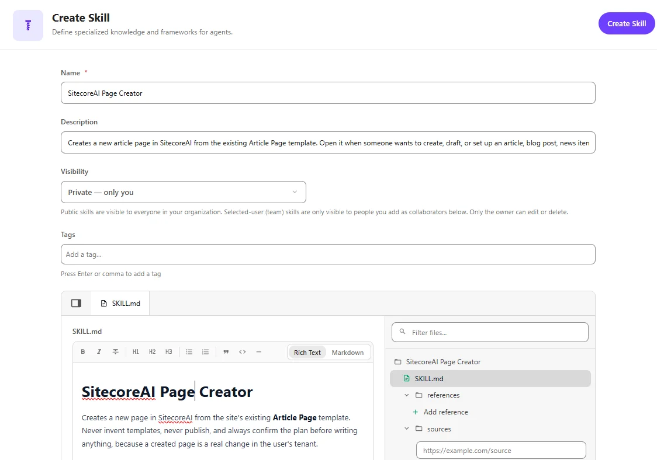
Task: Click the SKILL.md label above the editor
Action: click(x=87, y=331)
